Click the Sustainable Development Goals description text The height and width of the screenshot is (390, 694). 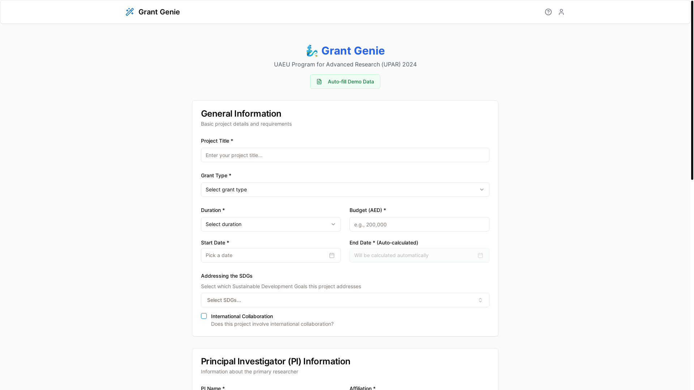tap(281, 286)
